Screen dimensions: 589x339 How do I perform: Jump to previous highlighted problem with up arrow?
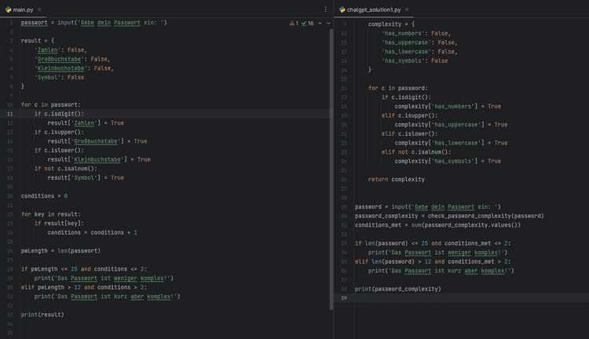click(320, 24)
